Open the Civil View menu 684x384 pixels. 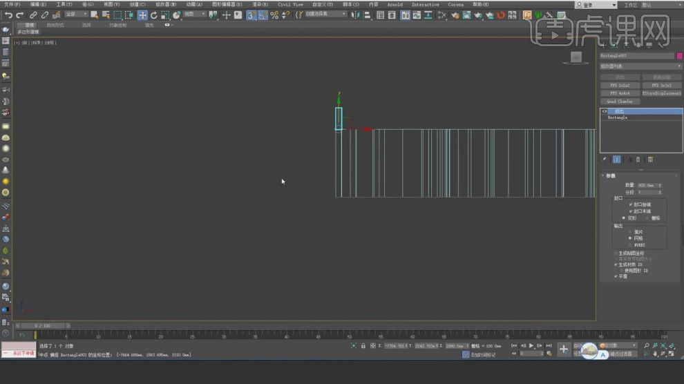(x=290, y=4)
